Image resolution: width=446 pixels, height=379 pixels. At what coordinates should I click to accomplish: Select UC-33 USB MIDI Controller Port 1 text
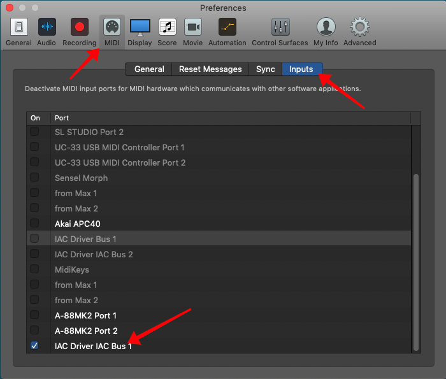(x=120, y=148)
